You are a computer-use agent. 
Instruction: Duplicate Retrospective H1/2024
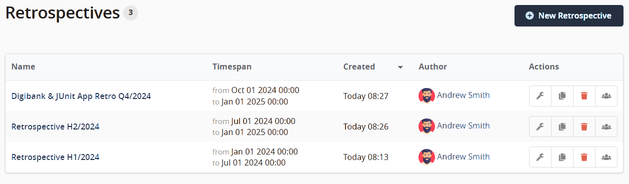[x=562, y=157]
